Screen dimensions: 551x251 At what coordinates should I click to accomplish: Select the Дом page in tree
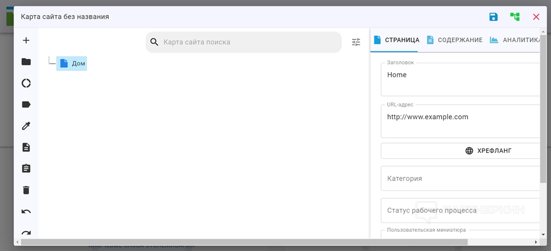click(72, 63)
